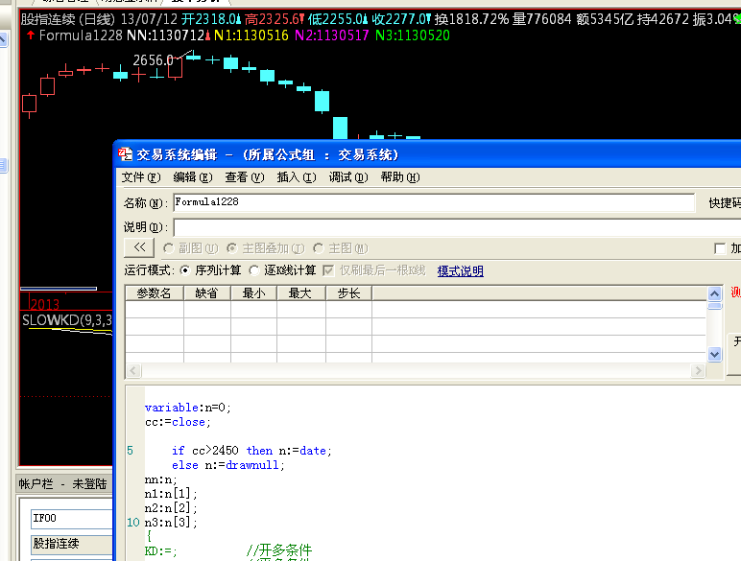Click the 缺省 column header
This screenshot has height=561, width=741.
click(207, 293)
